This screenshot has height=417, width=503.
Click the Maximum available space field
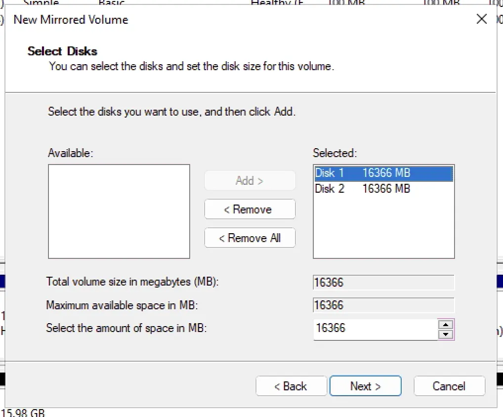click(x=383, y=305)
